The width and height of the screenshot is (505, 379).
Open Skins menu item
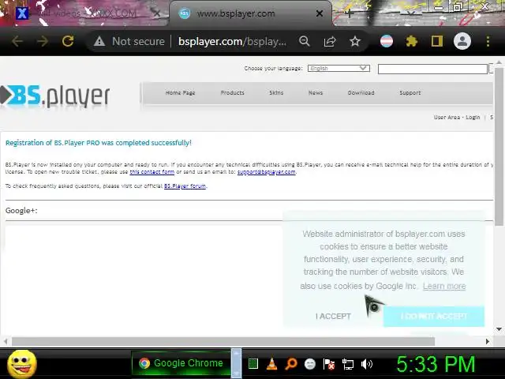coord(276,93)
